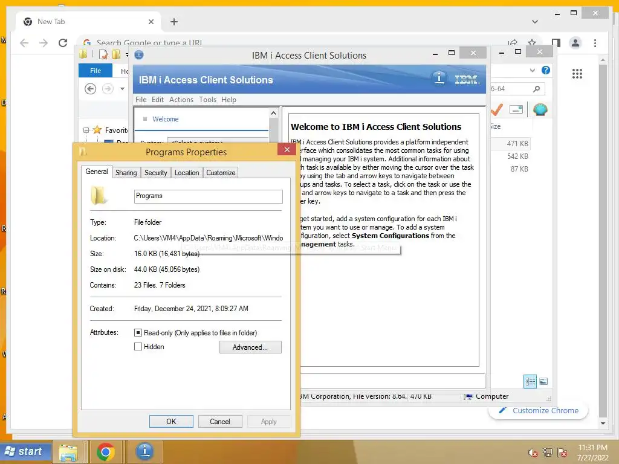Open the File tab in File Explorer ribbon

pos(95,71)
